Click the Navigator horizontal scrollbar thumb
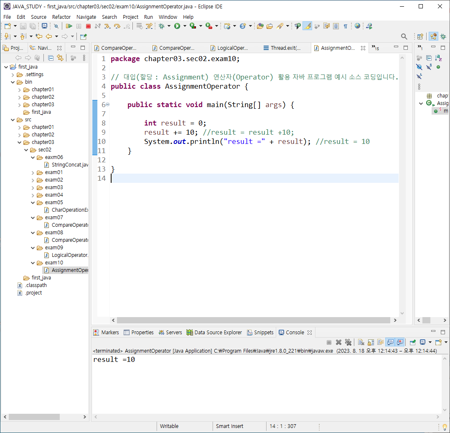This screenshot has width=450, height=433. (34, 417)
